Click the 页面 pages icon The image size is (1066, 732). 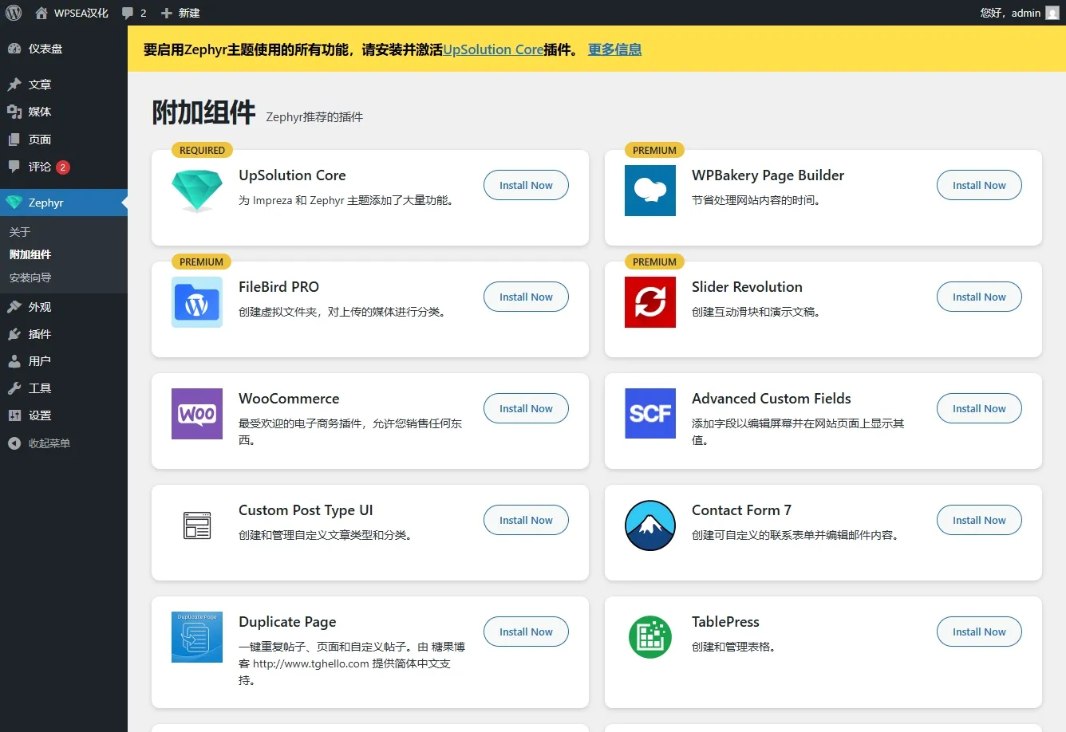14,140
